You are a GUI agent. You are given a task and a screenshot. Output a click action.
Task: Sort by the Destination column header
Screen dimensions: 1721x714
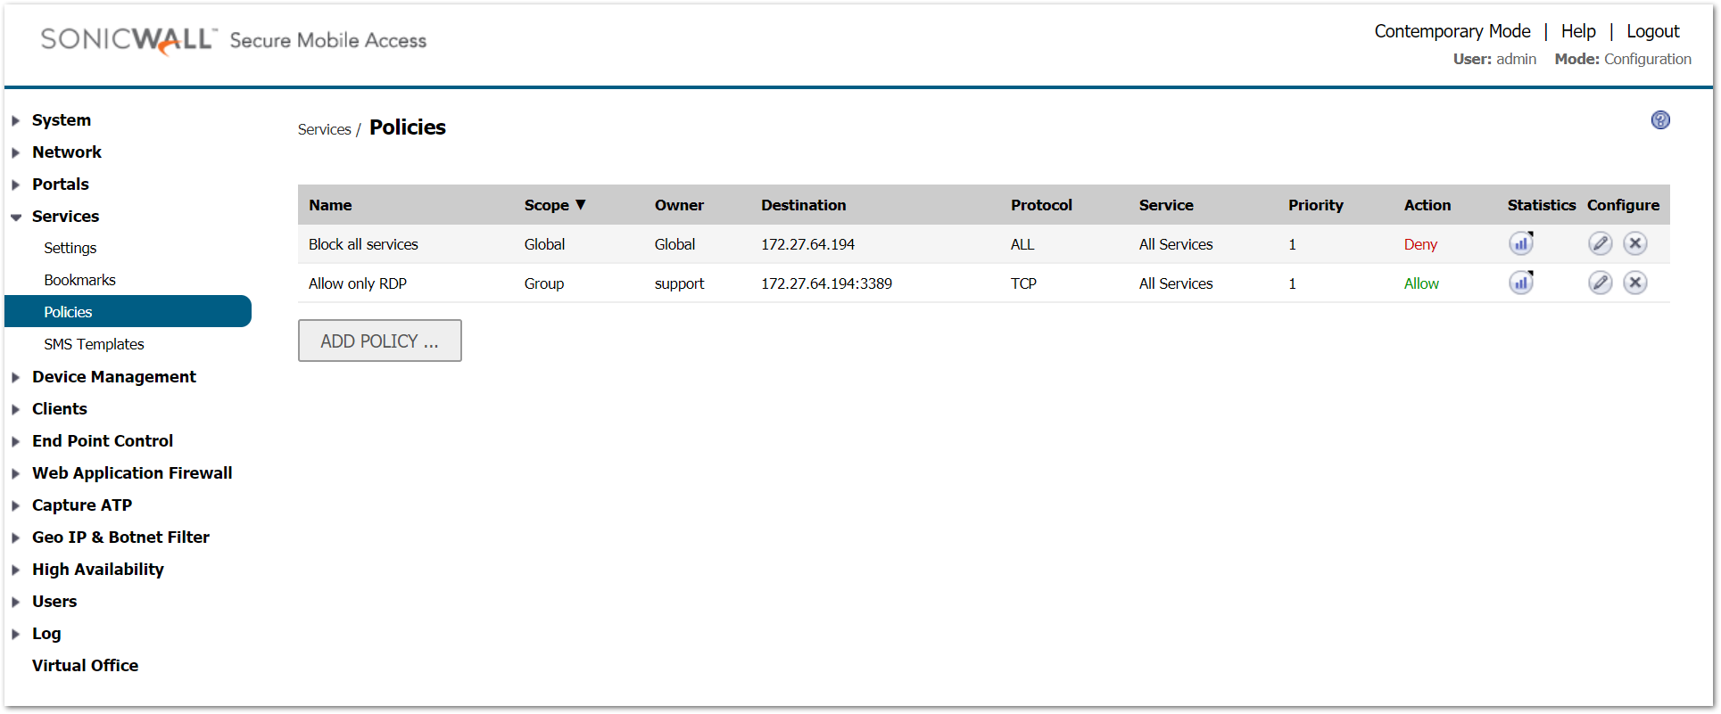click(x=804, y=205)
